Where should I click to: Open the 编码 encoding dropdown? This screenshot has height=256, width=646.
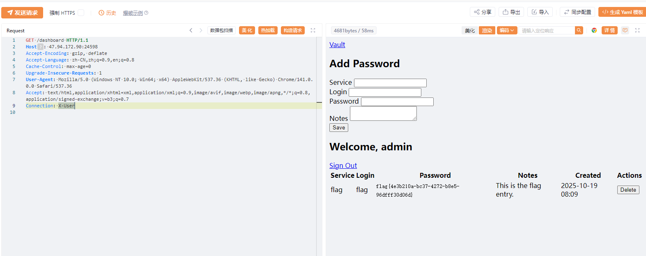coord(507,30)
